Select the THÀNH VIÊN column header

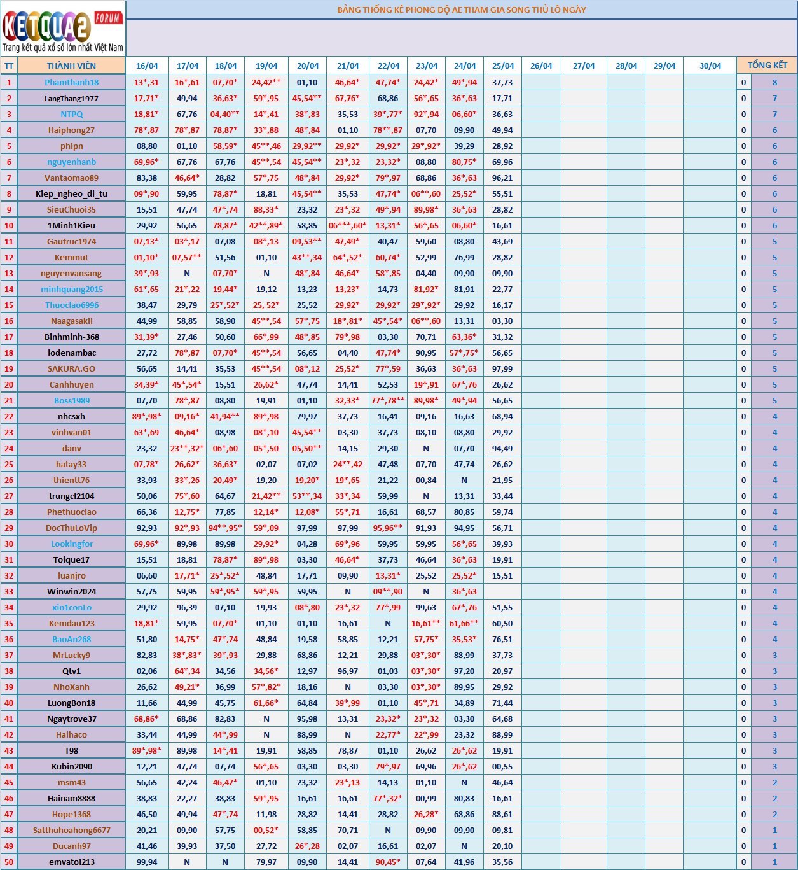pyautogui.click(x=71, y=66)
